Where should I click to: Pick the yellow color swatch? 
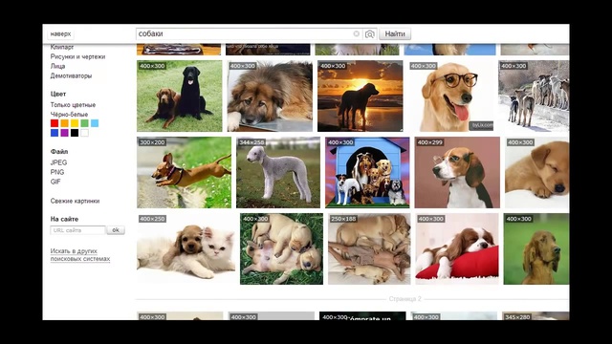[x=75, y=123]
